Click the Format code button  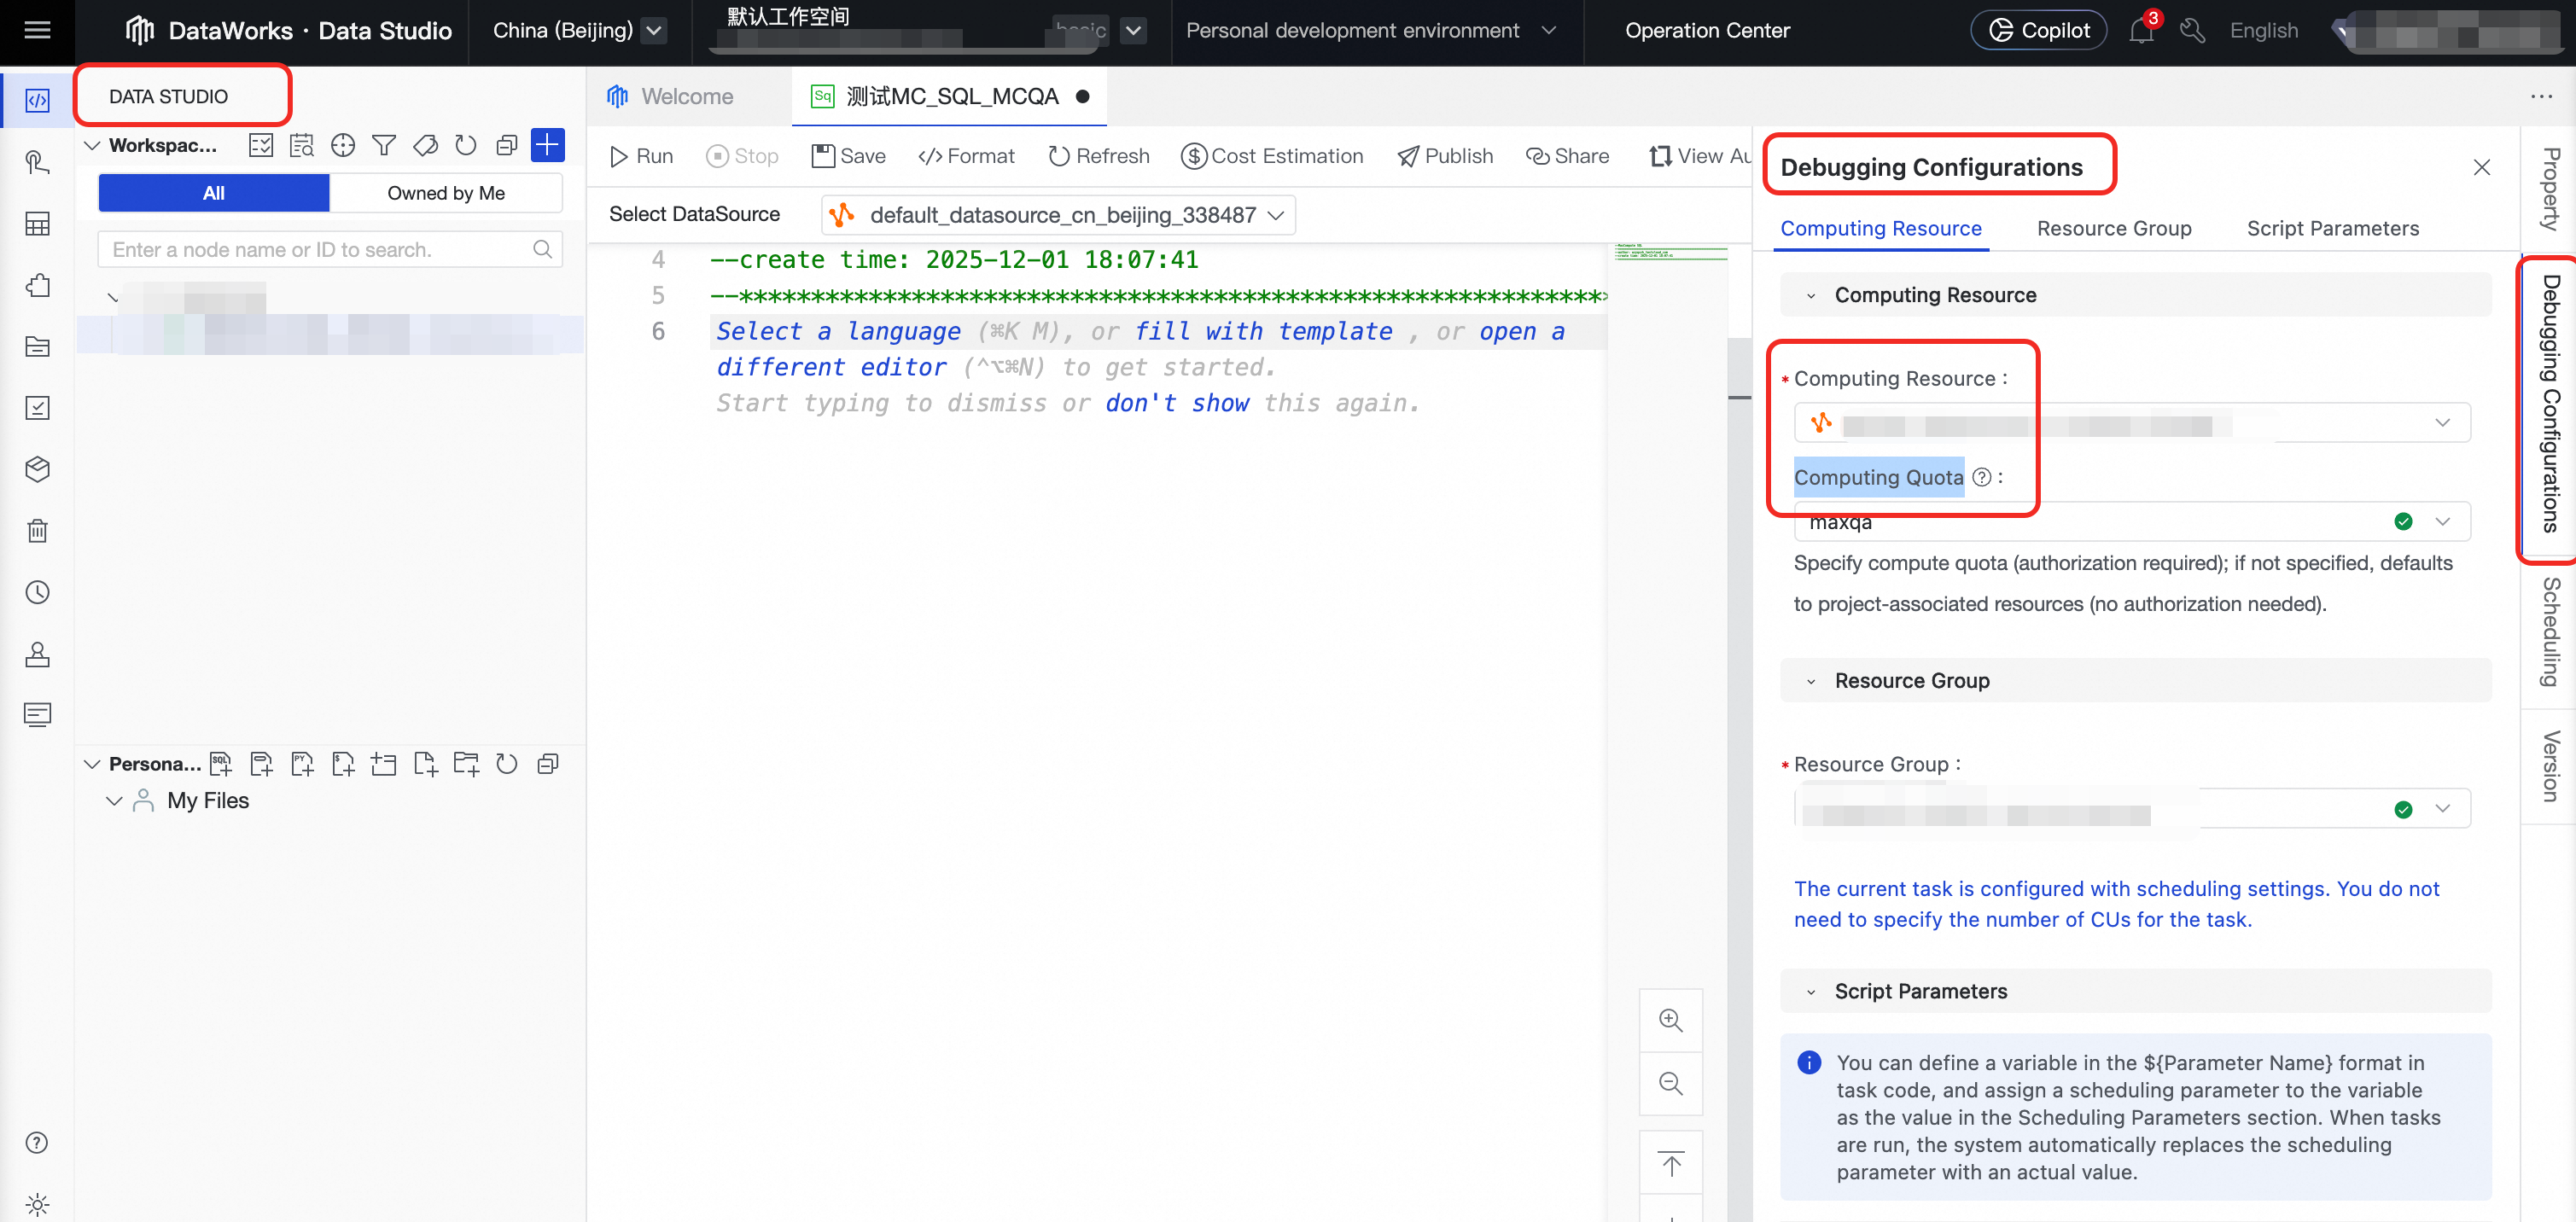(965, 156)
